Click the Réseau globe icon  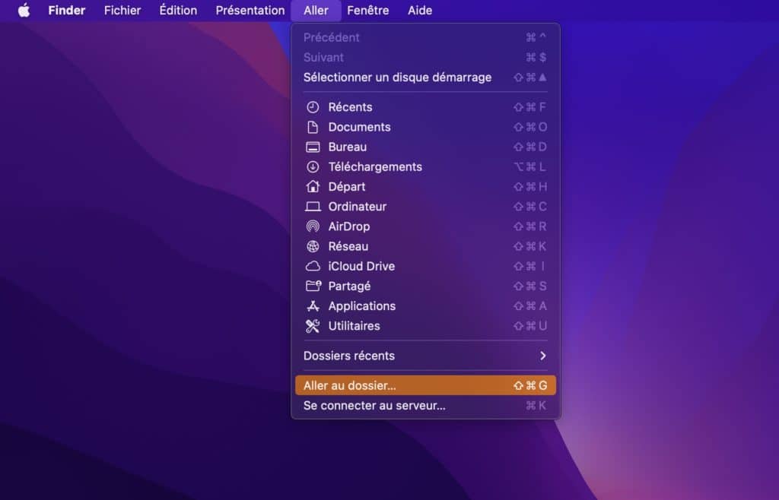313,246
